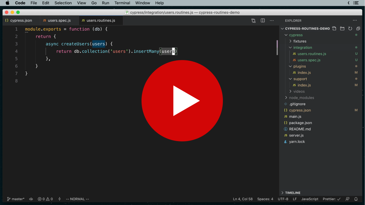Open the Apple menu
The image size is (365, 205).
8,3
